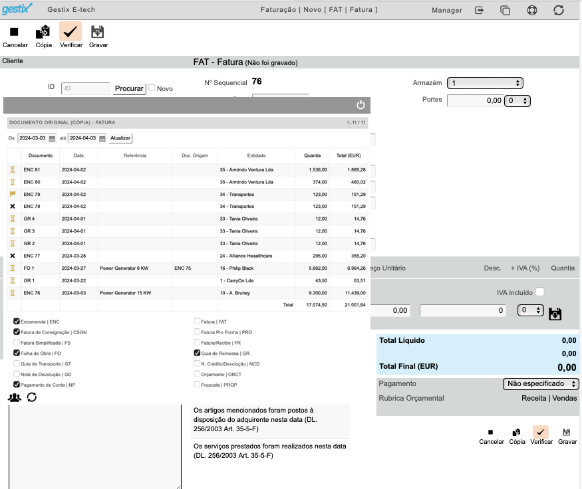Open the Portes tax dropdown

[x=517, y=101]
